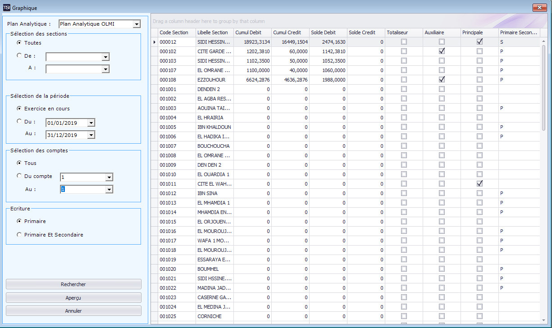Click the Auxiliaire column header
552x328 pixels.
[x=442, y=32]
